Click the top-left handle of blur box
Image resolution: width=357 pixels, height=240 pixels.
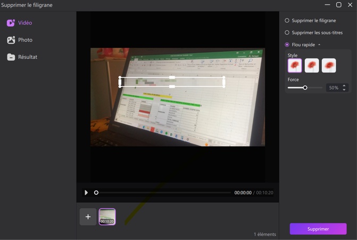tap(120, 77)
